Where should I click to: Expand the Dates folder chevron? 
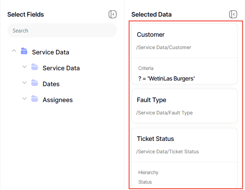pos(24,83)
